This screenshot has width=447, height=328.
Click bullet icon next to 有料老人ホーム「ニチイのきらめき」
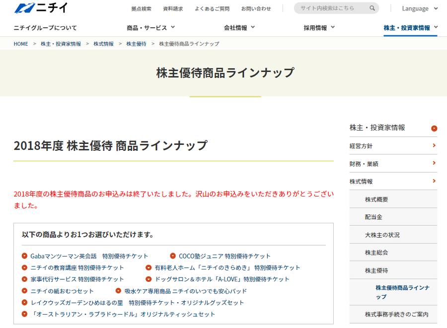click(x=149, y=267)
